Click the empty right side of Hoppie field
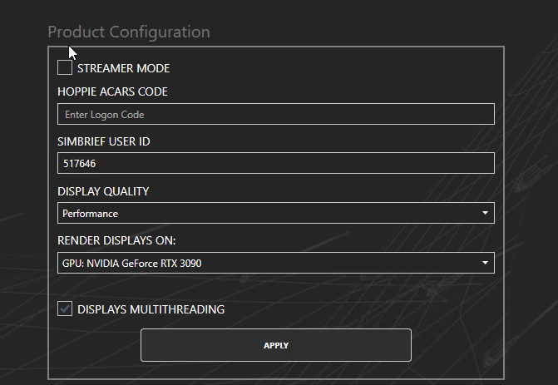Viewport: 558px width, 385px height. 392,114
